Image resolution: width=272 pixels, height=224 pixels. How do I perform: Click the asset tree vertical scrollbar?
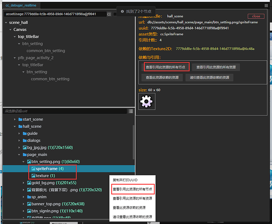[x=133, y=142]
